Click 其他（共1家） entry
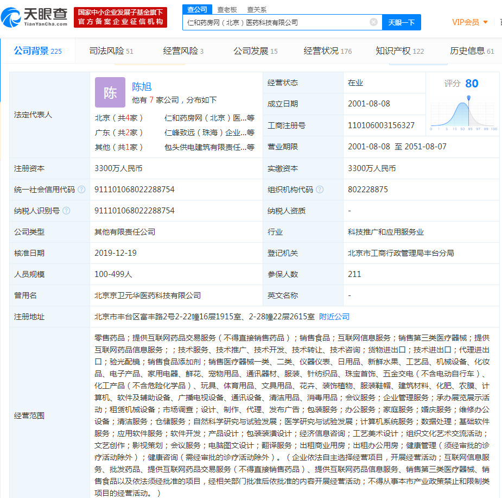 tap(119, 147)
